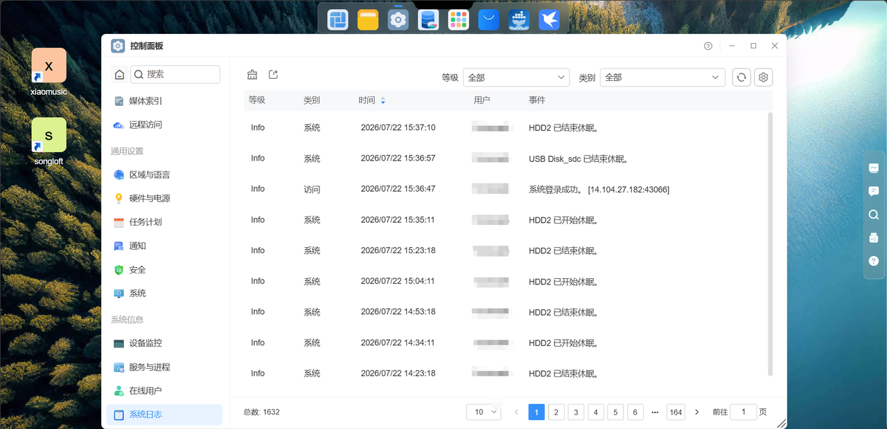
Task: Click the log table vertical scrollbar
Action: (x=771, y=244)
